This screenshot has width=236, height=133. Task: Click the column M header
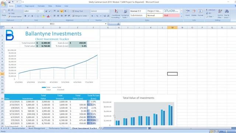pyautogui.click(x=172, y=28)
